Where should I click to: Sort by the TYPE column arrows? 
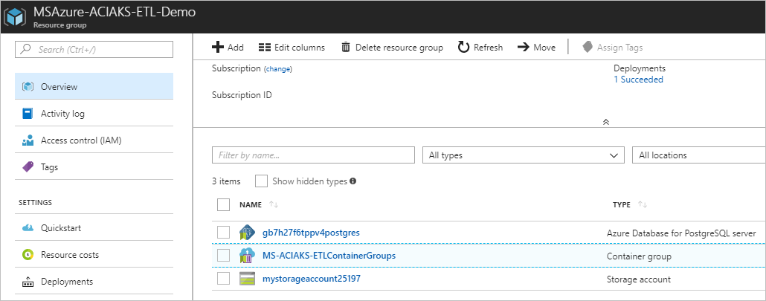643,205
